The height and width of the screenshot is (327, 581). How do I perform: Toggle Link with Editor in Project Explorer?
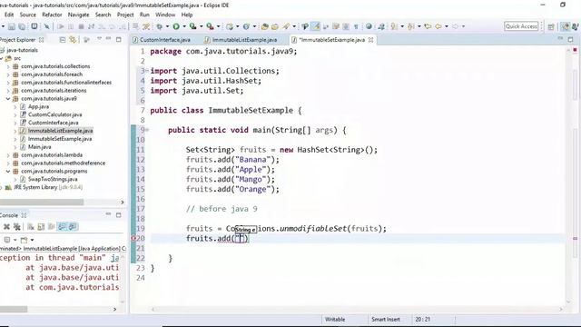pos(73,40)
